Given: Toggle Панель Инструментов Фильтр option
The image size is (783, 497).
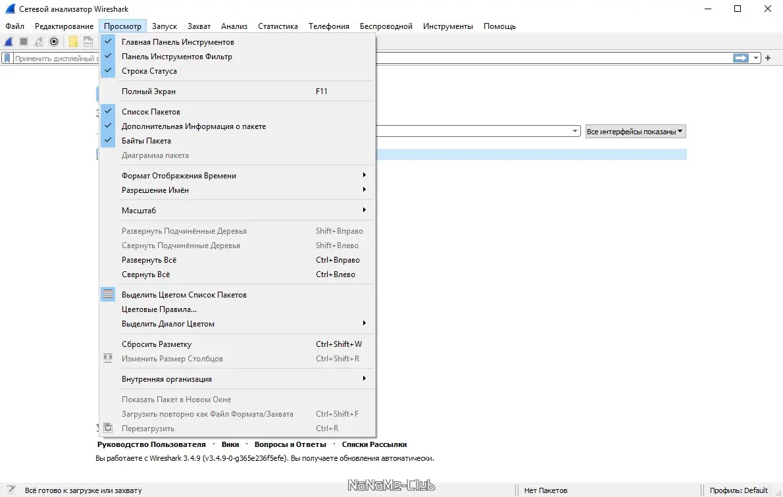Looking at the screenshot, I should (237, 57).
